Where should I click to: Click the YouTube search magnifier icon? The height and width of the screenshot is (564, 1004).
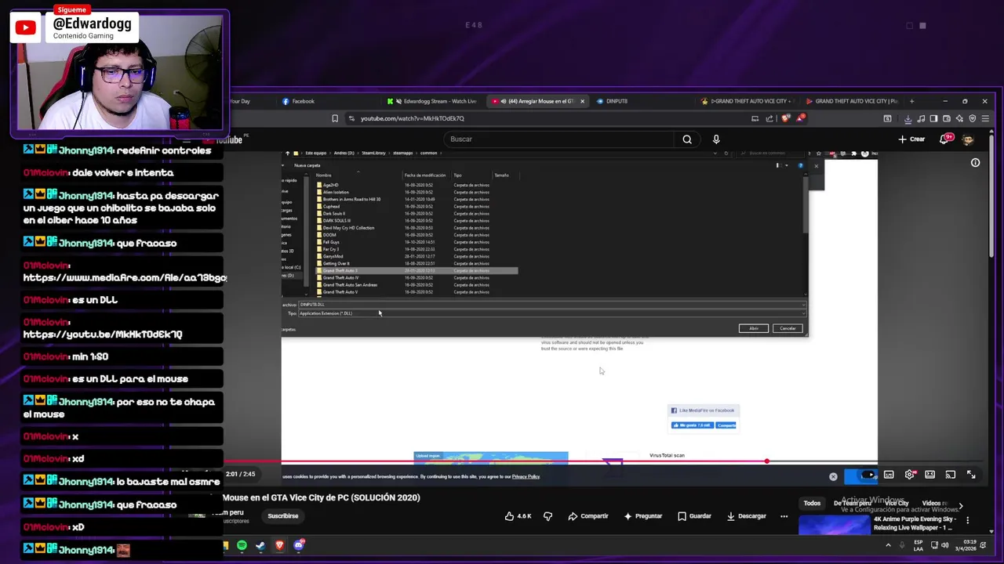(x=687, y=139)
